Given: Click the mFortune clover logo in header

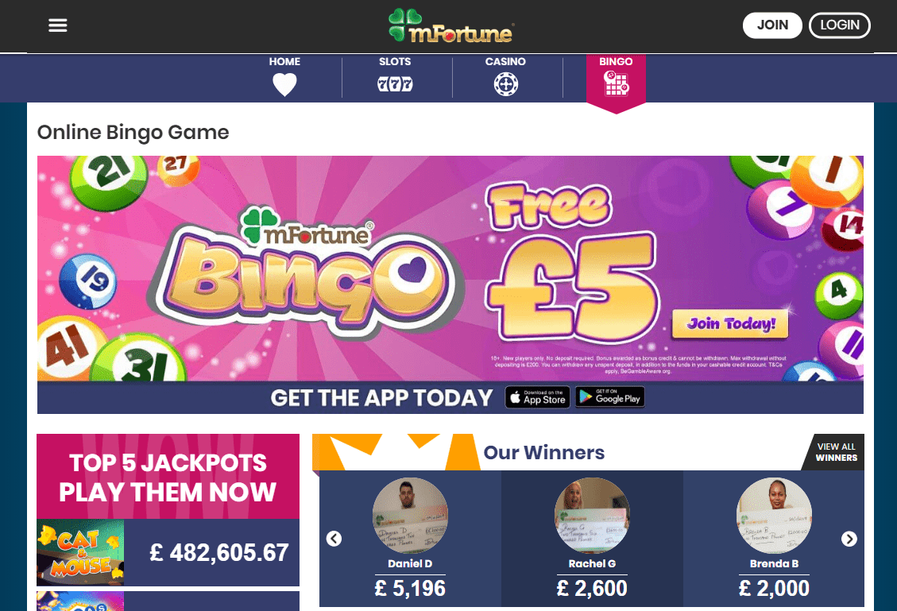Looking at the screenshot, I should [450, 26].
